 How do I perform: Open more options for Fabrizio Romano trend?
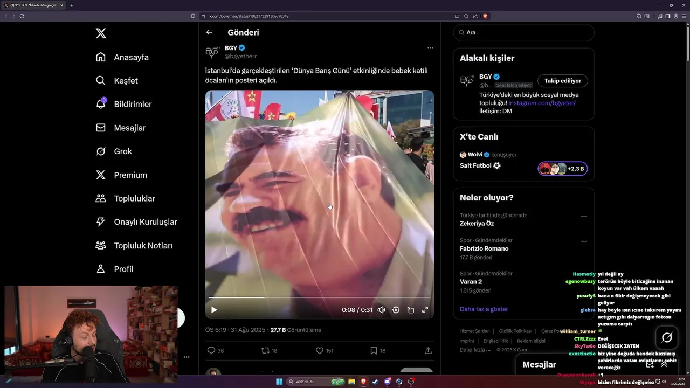[584, 242]
